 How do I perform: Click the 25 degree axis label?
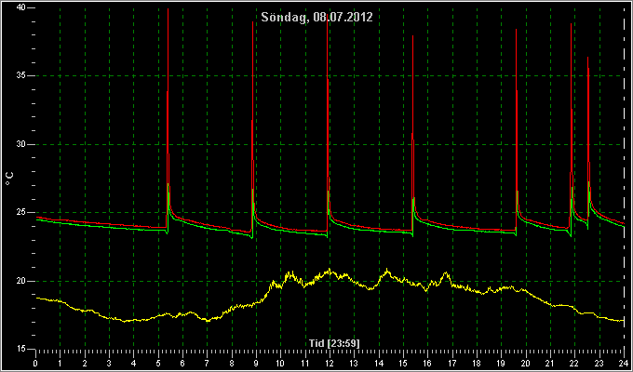point(21,213)
